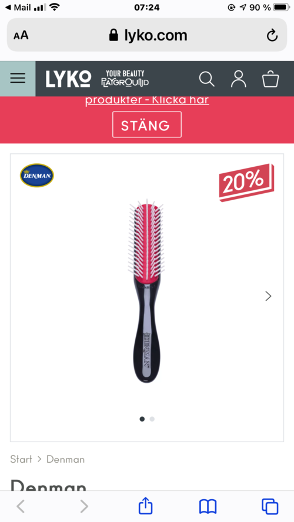Select the first carousel dot
Viewport: 294px width, 522px height.
pyautogui.click(x=142, y=419)
